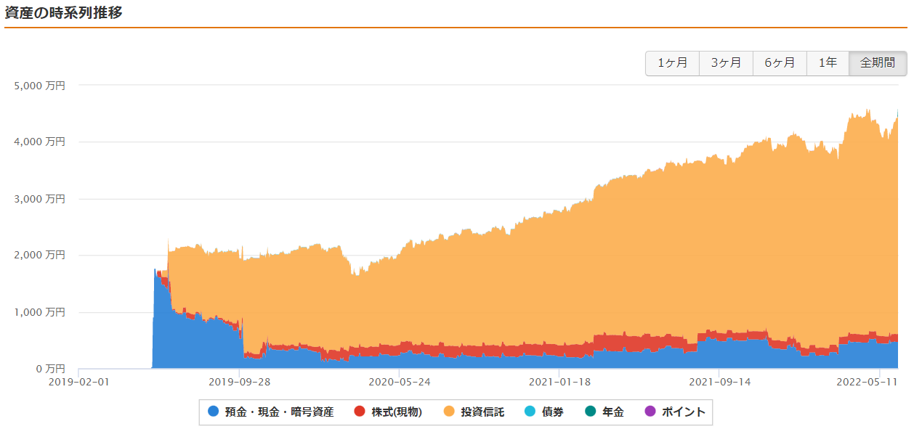Set the time range to 1年

pos(828,63)
